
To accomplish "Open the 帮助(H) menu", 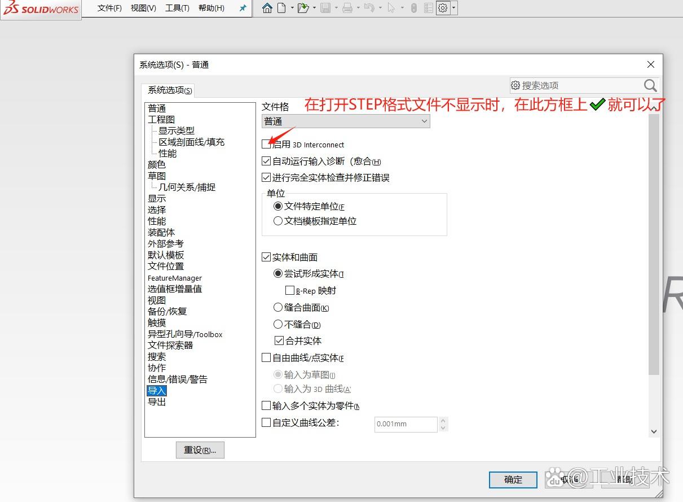I will [x=211, y=8].
